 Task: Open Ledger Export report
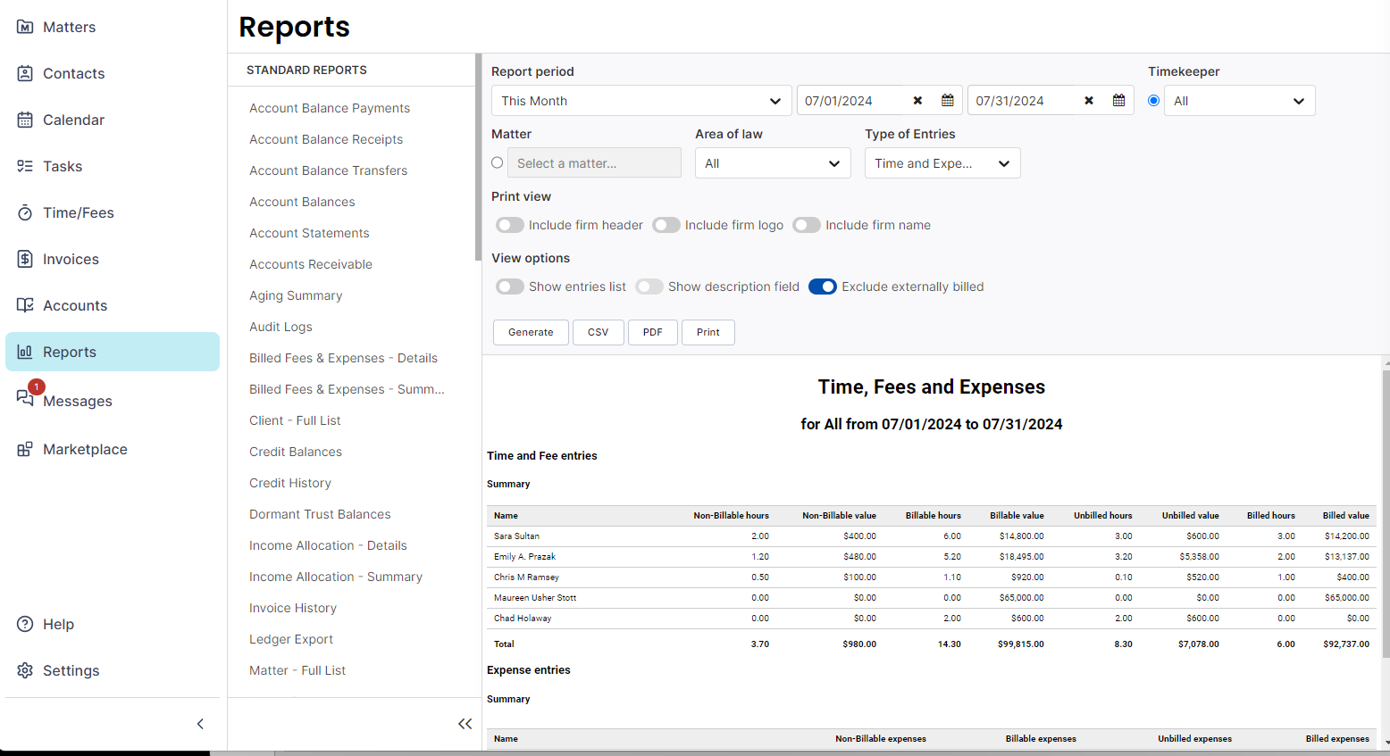(x=291, y=639)
